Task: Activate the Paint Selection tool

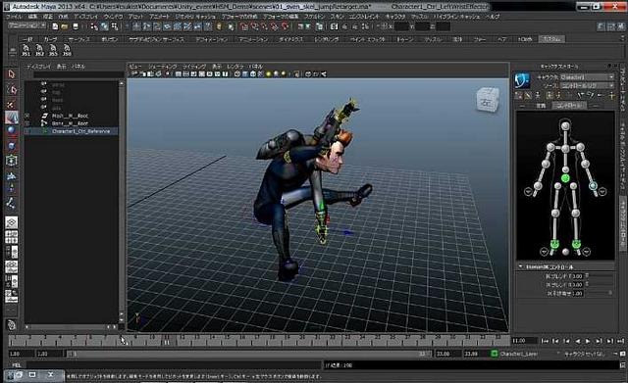Action: [x=11, y=104]
